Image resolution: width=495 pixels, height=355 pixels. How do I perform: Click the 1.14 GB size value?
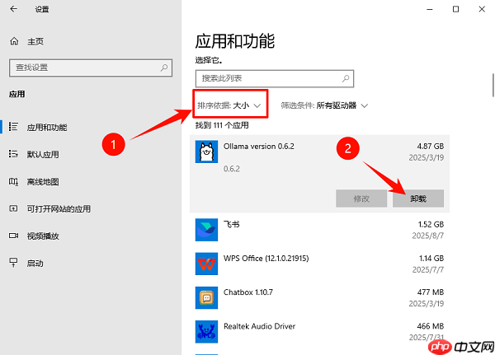pos(431,258)
